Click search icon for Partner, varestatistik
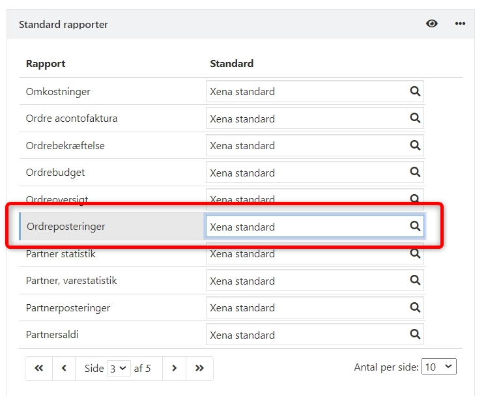This screenshot has width=486, height=396. 414,281
